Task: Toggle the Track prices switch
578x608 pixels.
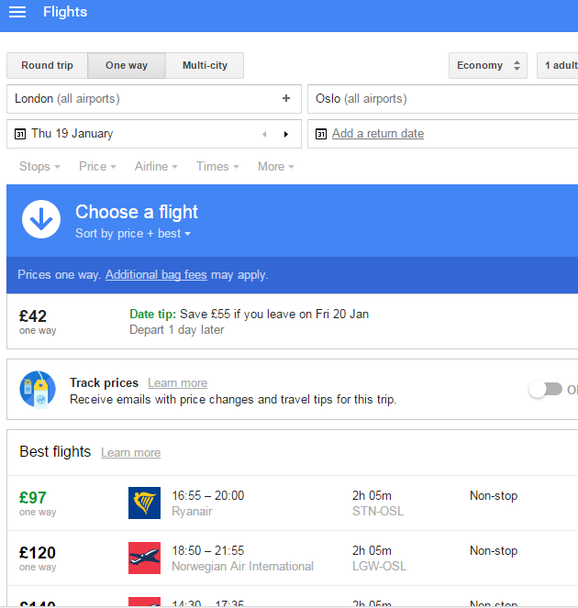Action: point(545,389)
